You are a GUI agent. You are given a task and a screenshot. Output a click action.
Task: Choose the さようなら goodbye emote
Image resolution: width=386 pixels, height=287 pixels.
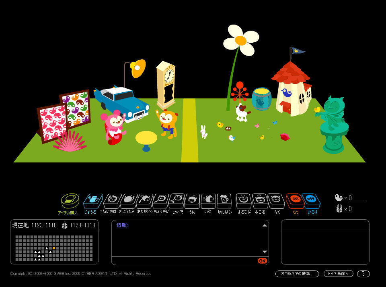tap(129, 200)
